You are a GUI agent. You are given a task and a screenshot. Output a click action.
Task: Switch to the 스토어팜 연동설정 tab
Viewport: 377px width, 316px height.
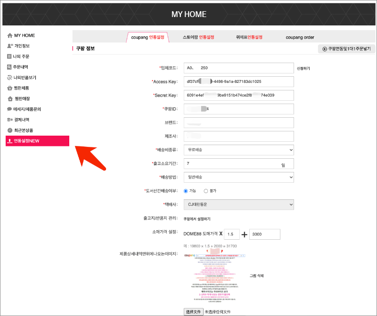[198, 37]
